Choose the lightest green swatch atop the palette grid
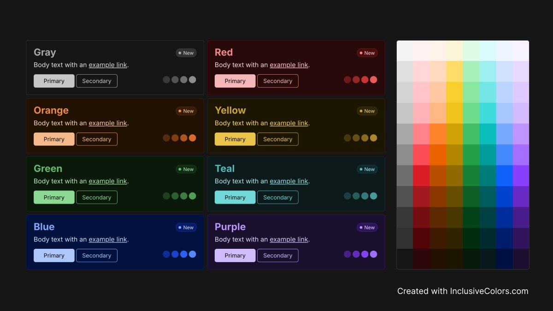Viewport: 553px width, 311px height. pyautogui.click(x=471, y=51)
